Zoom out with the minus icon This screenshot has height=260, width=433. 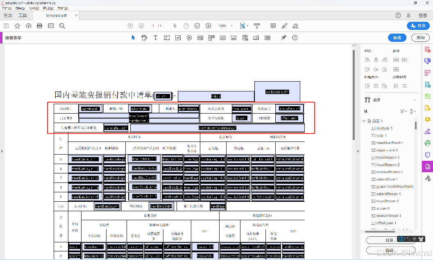[197, 26]
